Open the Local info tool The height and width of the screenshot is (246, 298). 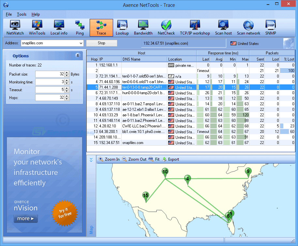coord(59,28)
